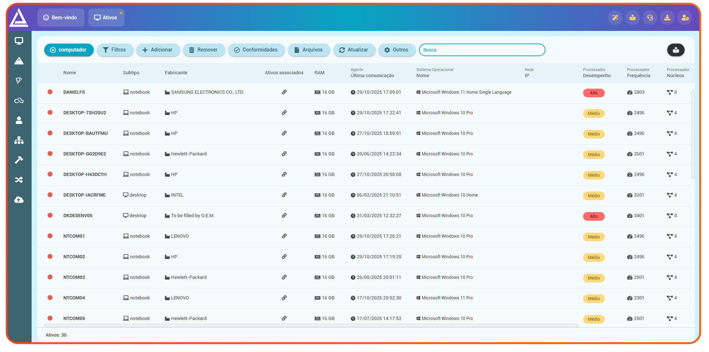Open the cloud upload sidebar icon
Image resolution: width=709 pixels, height=352 pixels.
click(x=19, y=200)
